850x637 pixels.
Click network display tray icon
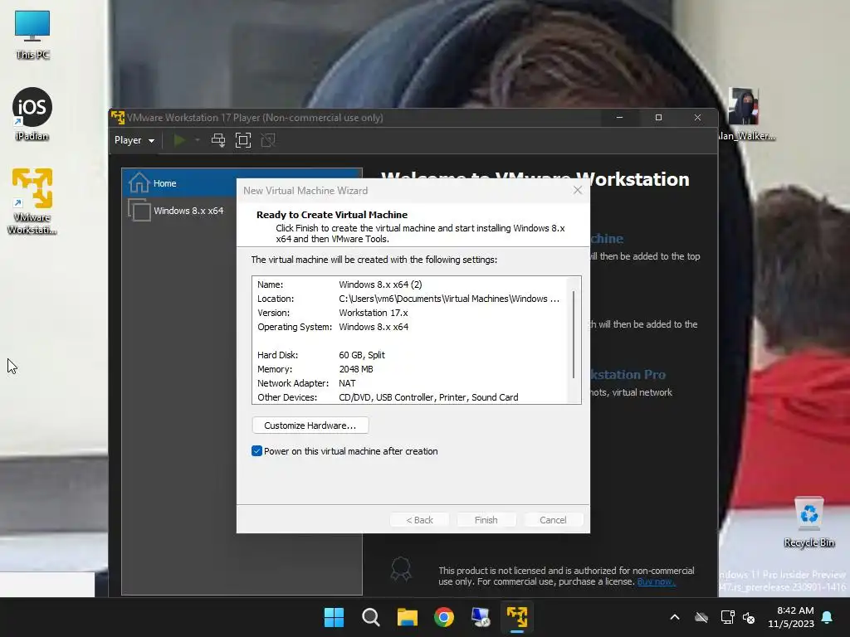pyautogui.click(x=727, y=617)
